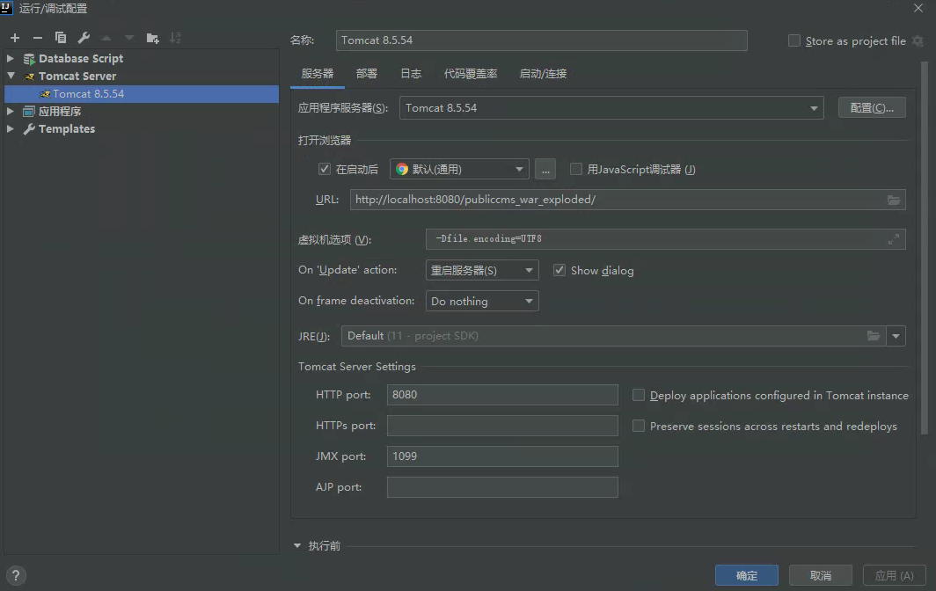Click the move into new folder icon
The width and height of the screenshot is (936, 591).
point(153,38)
